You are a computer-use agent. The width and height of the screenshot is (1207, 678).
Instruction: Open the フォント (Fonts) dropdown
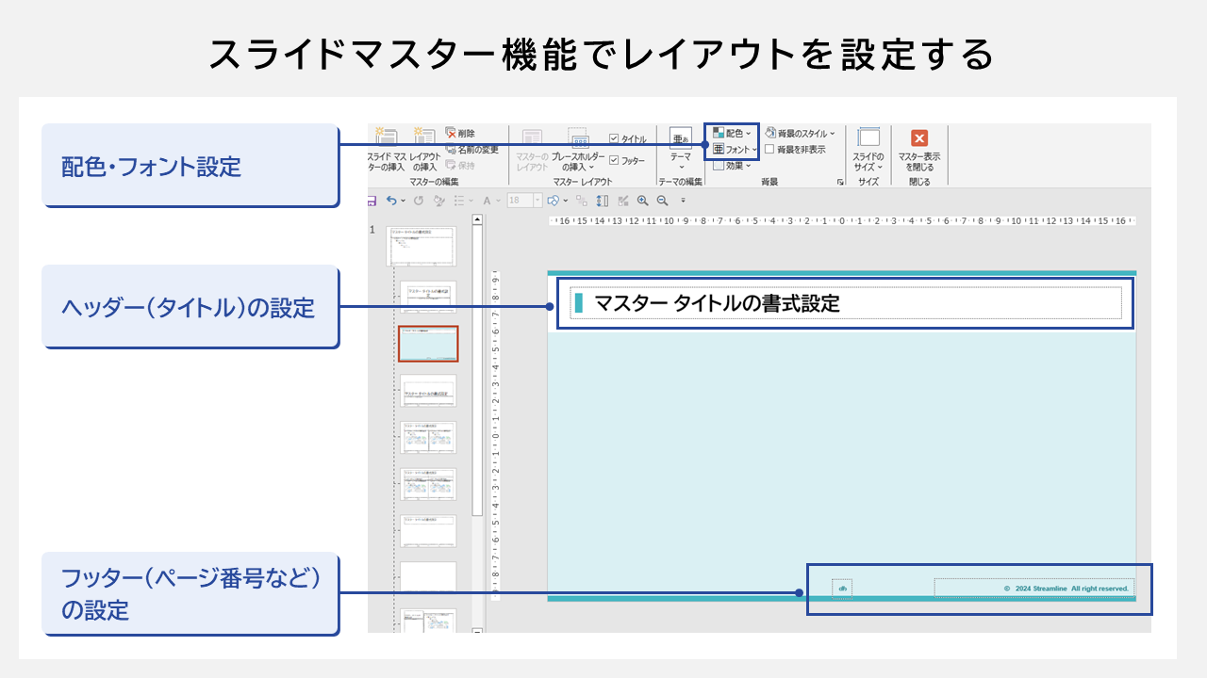pos(735,149)
